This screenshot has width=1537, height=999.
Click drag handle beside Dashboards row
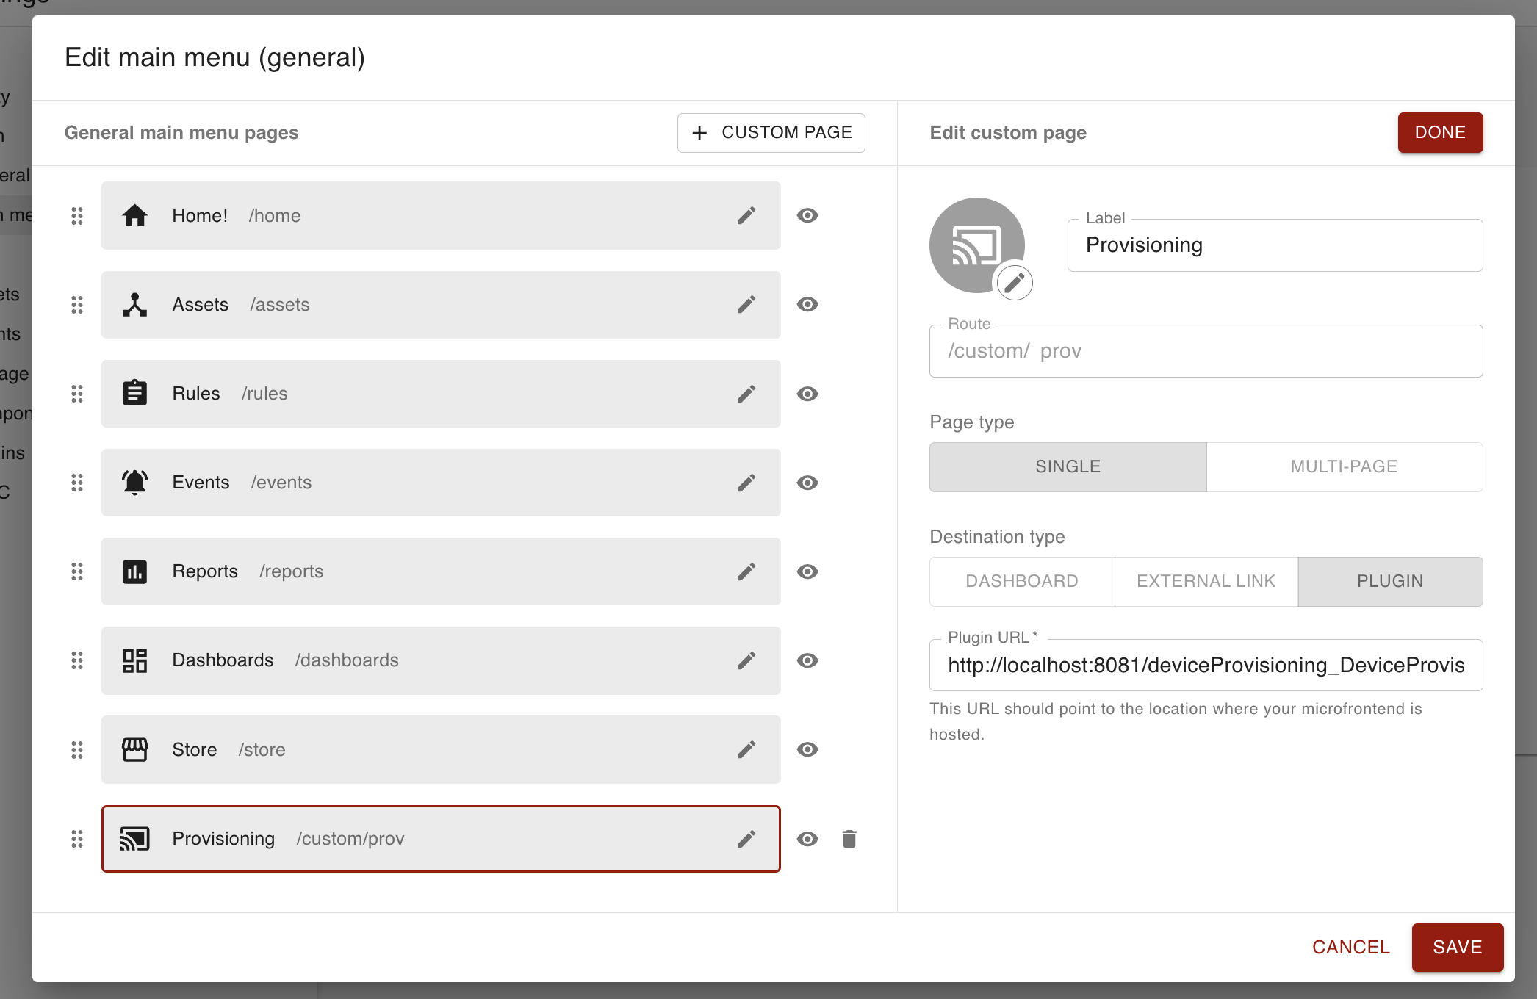[x=77, y=660]
